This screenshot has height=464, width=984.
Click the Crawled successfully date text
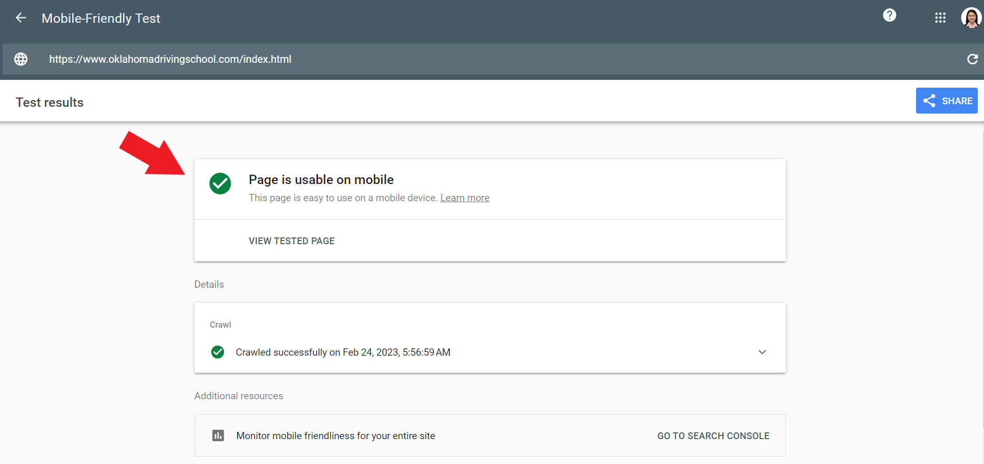click(x=343, y=353)
